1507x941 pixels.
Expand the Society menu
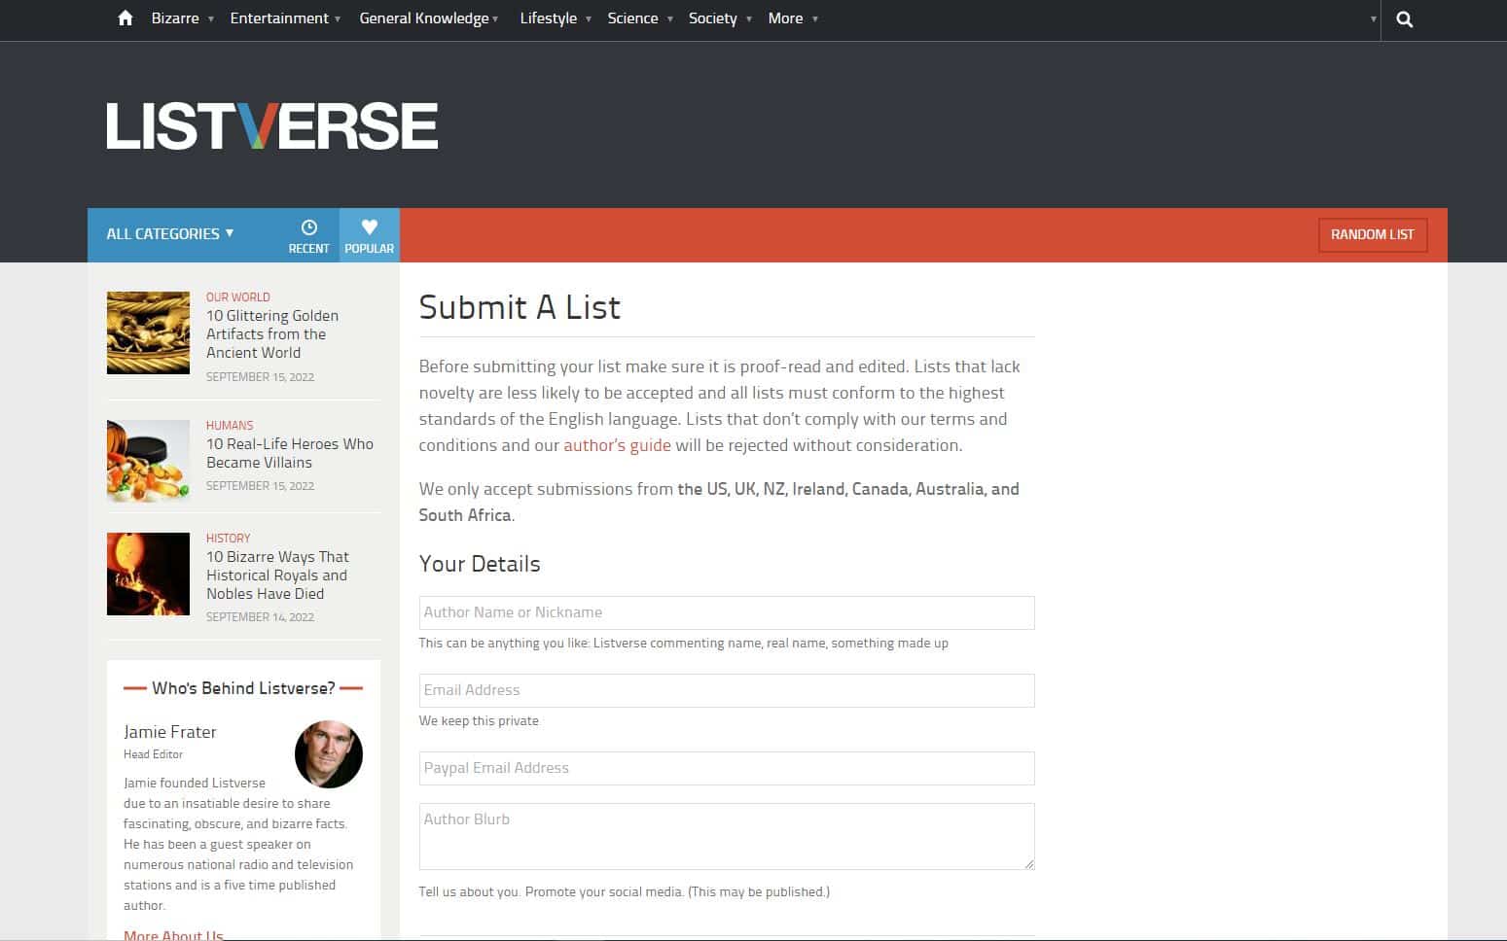720,18
